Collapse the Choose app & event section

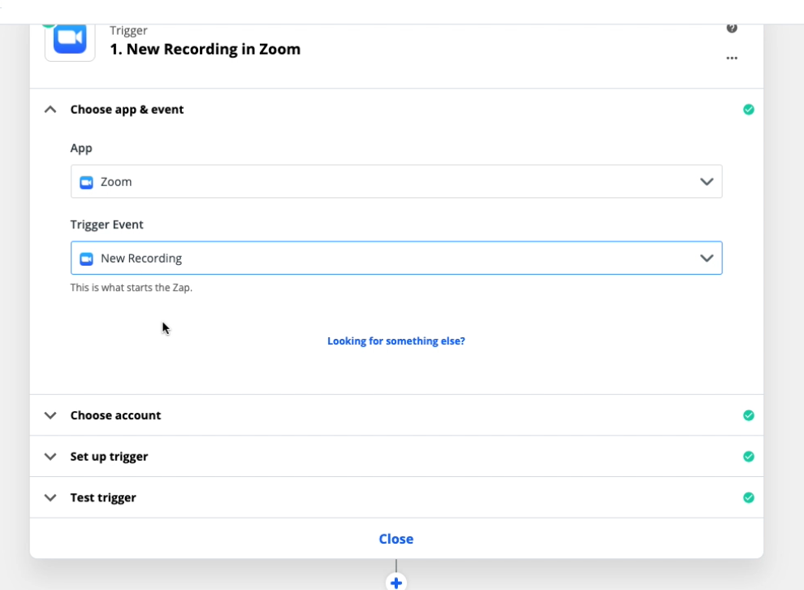[50, 109]
